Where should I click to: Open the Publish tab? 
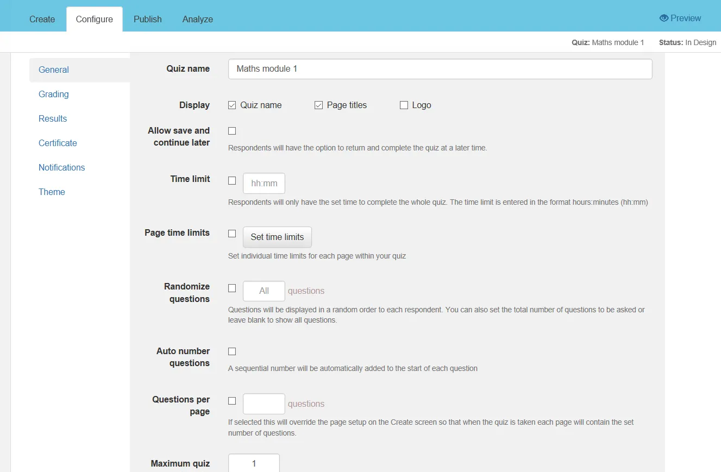click(148, 19)
